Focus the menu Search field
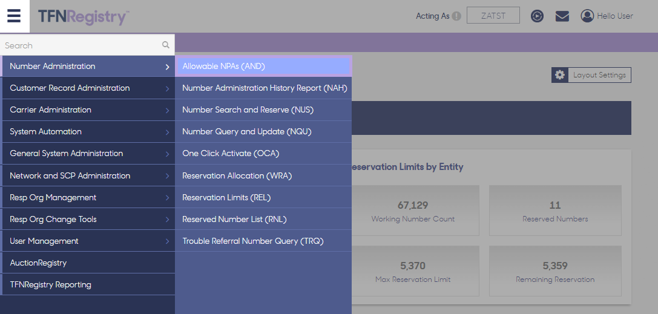The height and width of the screenshot is (314, 658). 87,45
